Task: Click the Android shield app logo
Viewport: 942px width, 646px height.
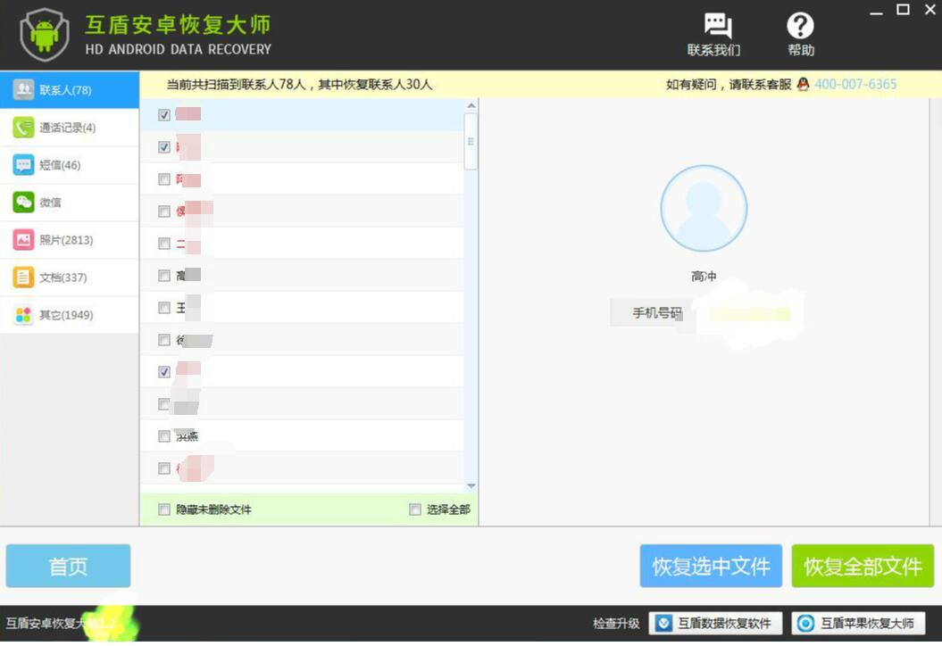Action: [x=44, y=34]
